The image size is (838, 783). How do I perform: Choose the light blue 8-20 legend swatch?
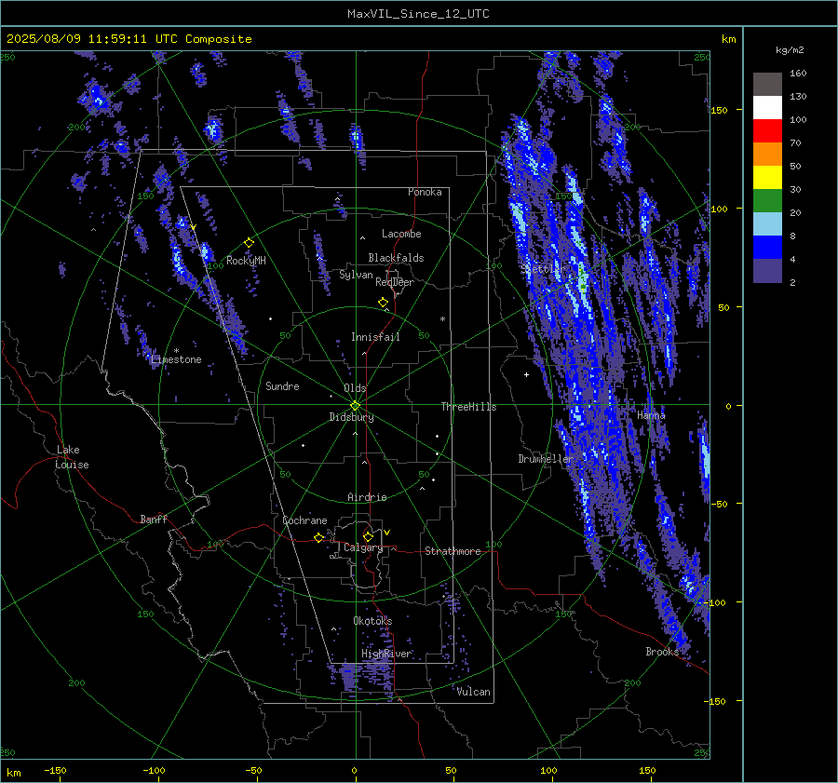767,224
